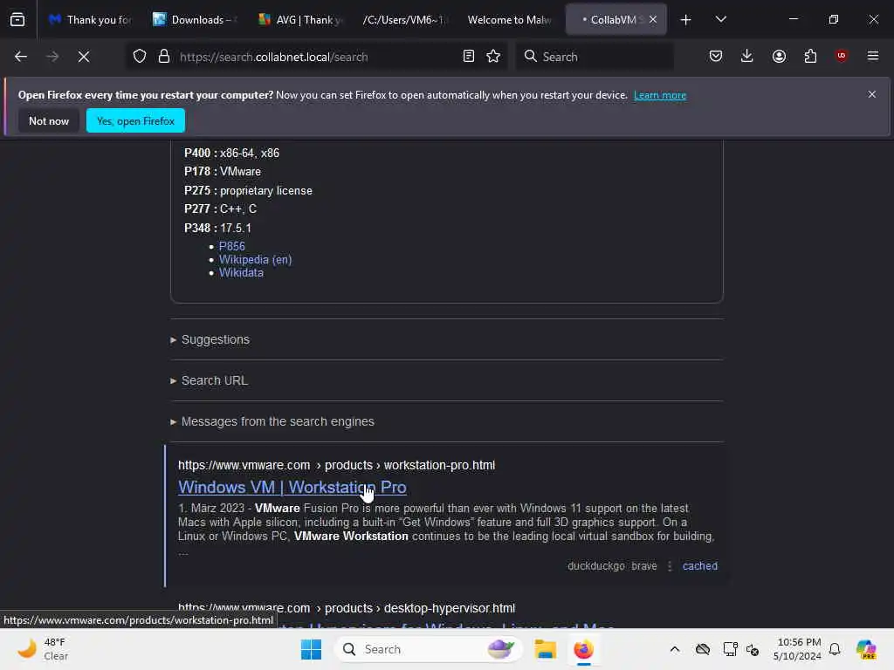Screen dimensions: 894x670
Task: Open the P856 link
Action: click(232, 246)
